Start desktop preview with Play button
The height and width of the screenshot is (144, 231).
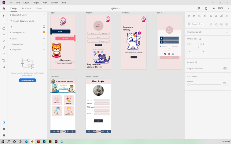pyautogui.click(x=214, y=8)
